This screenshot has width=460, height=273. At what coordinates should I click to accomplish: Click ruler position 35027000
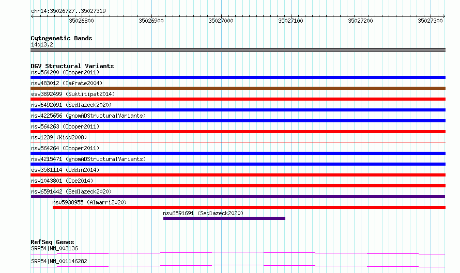pyautogui.click(x=221, y=21)
